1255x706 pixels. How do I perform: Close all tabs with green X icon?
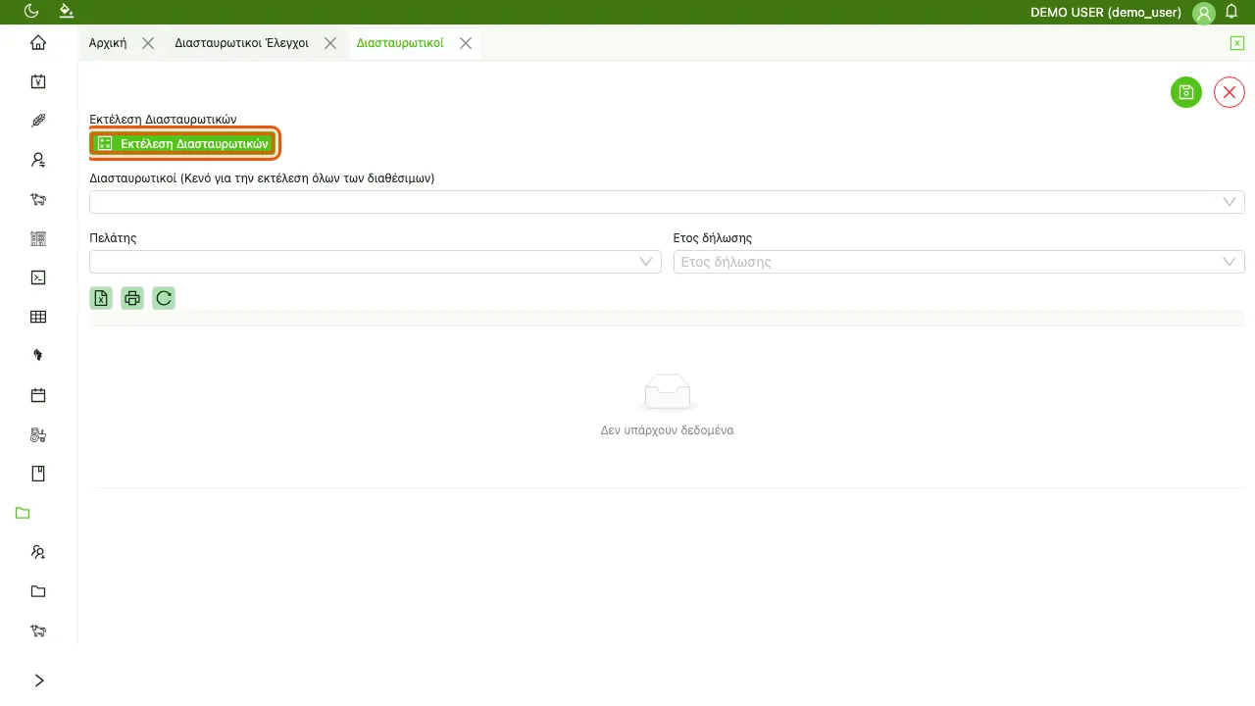[x=1237, y=43]
